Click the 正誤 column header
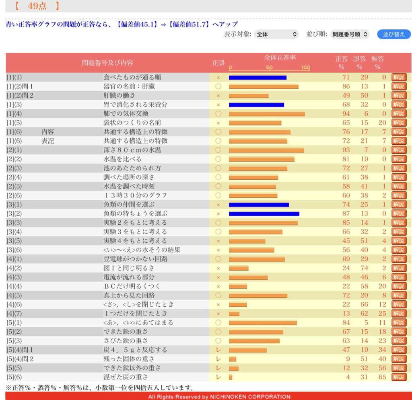 (218, 63)
